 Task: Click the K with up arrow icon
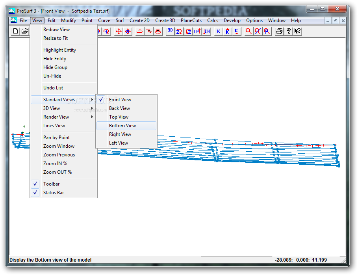point(228,31)
